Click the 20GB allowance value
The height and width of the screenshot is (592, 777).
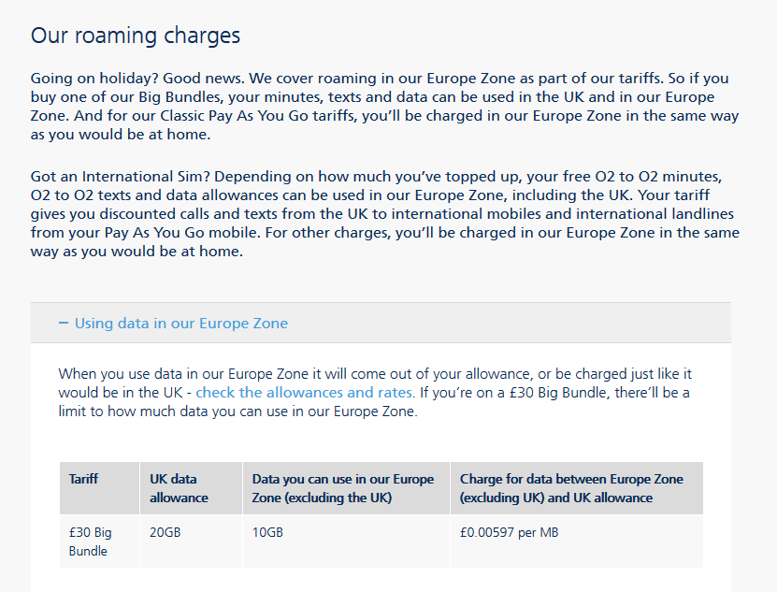click(x=166, y=533)
